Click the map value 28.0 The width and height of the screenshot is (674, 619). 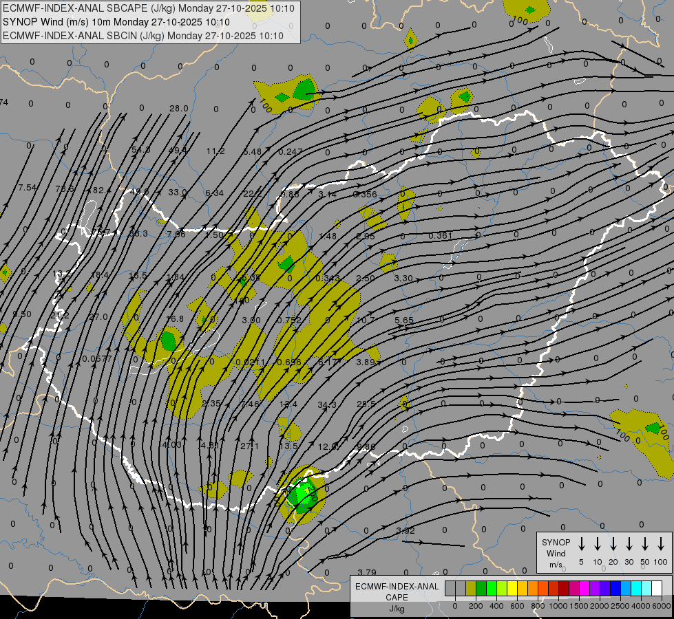179,108
